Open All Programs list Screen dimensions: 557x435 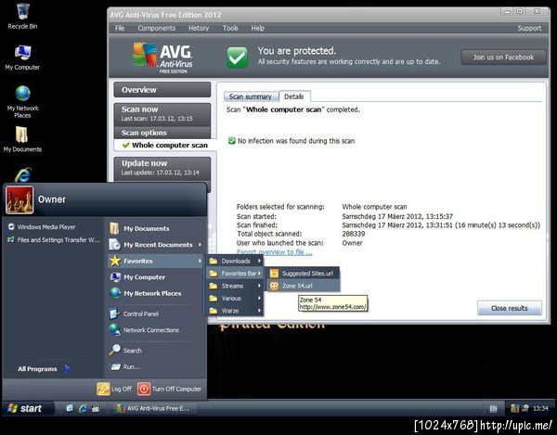44,369
